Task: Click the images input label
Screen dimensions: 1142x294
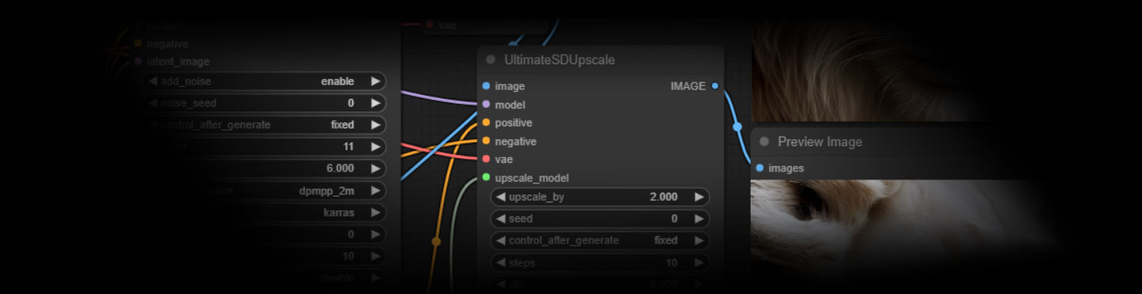Action: pyautogui.click(x=786, y=168)
